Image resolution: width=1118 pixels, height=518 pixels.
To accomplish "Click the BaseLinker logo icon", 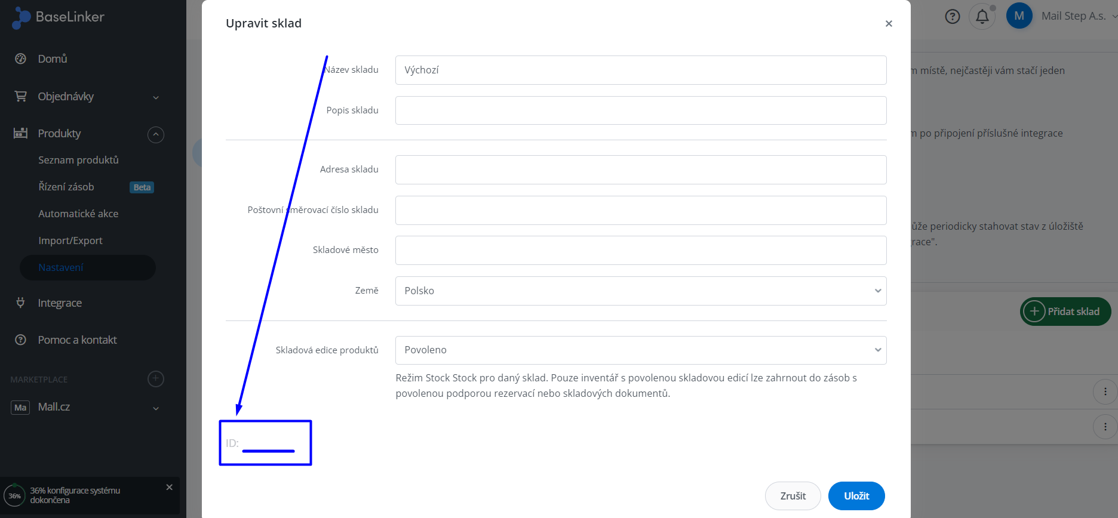I will (x=21, y=17).
